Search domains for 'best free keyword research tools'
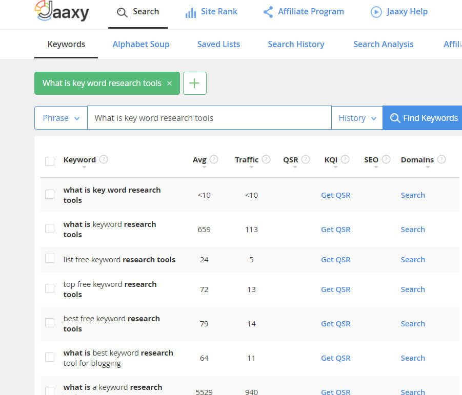 tap(413, 324)
